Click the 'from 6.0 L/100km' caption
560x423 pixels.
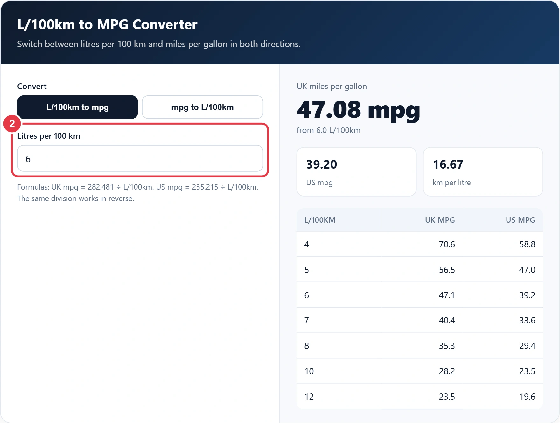[x=328, y=130]
